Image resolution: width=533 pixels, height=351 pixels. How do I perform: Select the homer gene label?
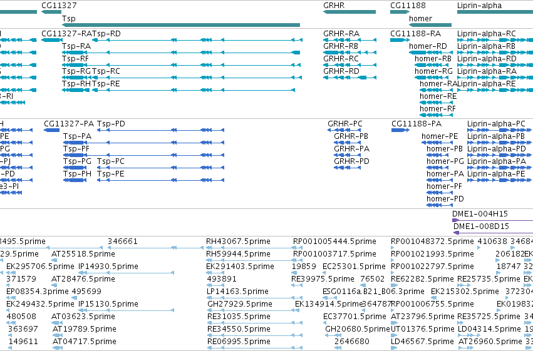pyautogui.click(x=420, y=19)
